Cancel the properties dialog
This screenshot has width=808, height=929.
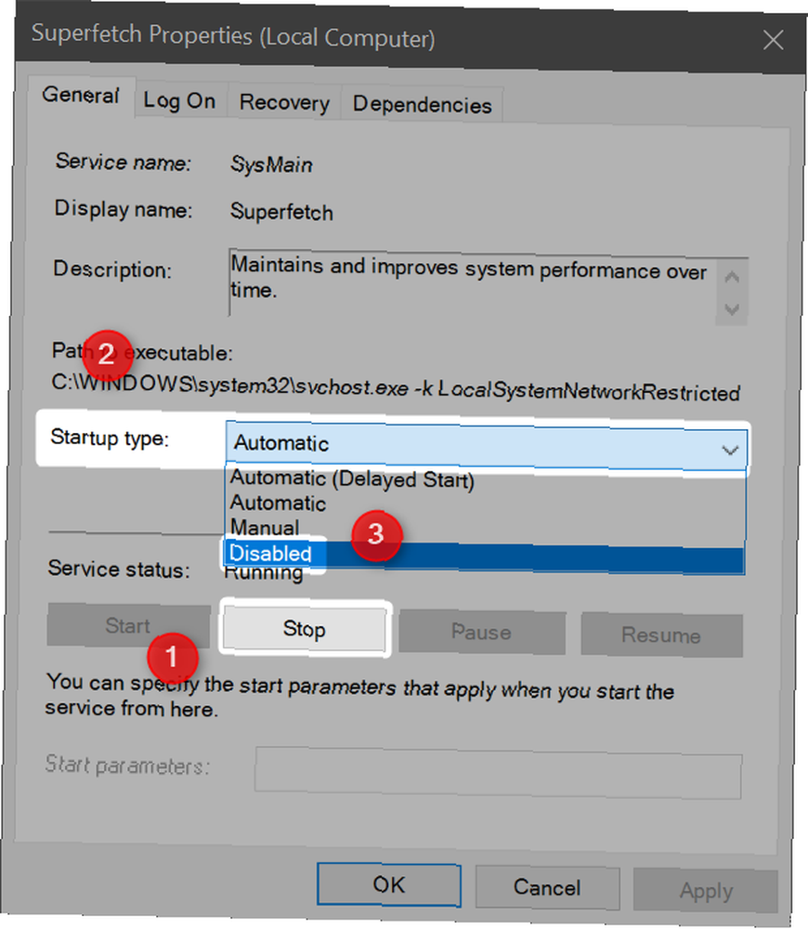(x=547, y=887)
